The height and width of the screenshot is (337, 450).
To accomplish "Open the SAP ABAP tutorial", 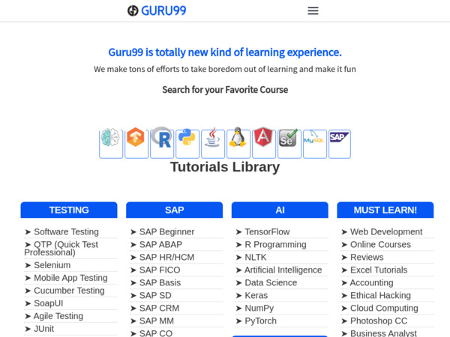I will click(x=160, y=244).
